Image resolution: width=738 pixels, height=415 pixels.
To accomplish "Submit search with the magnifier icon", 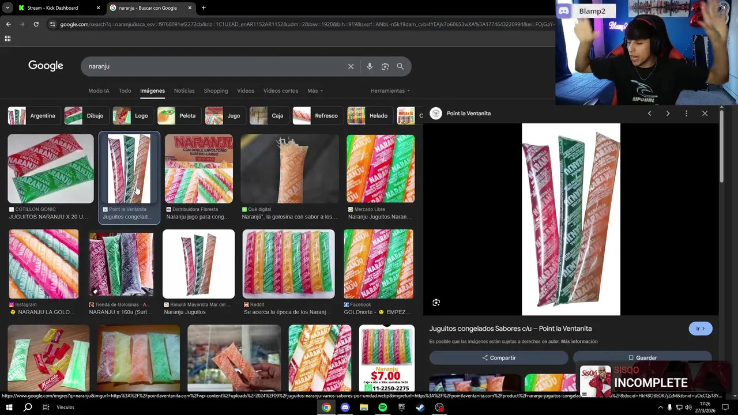I will point(400,66).
